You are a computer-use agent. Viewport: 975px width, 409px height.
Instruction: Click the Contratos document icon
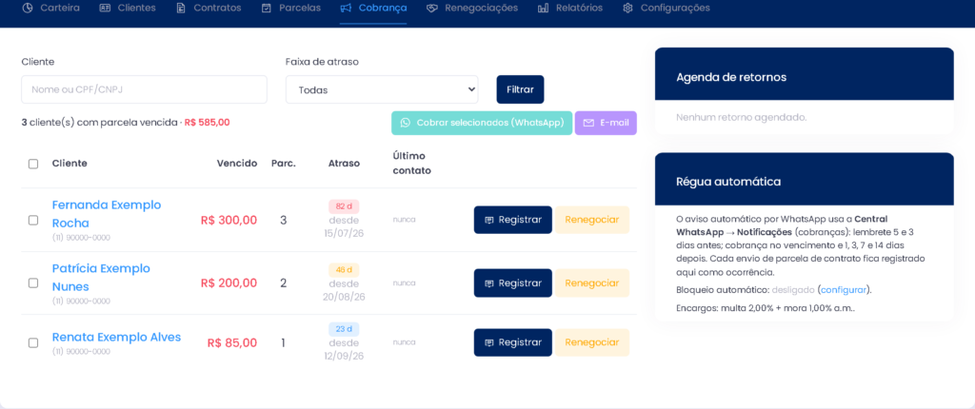181,8
